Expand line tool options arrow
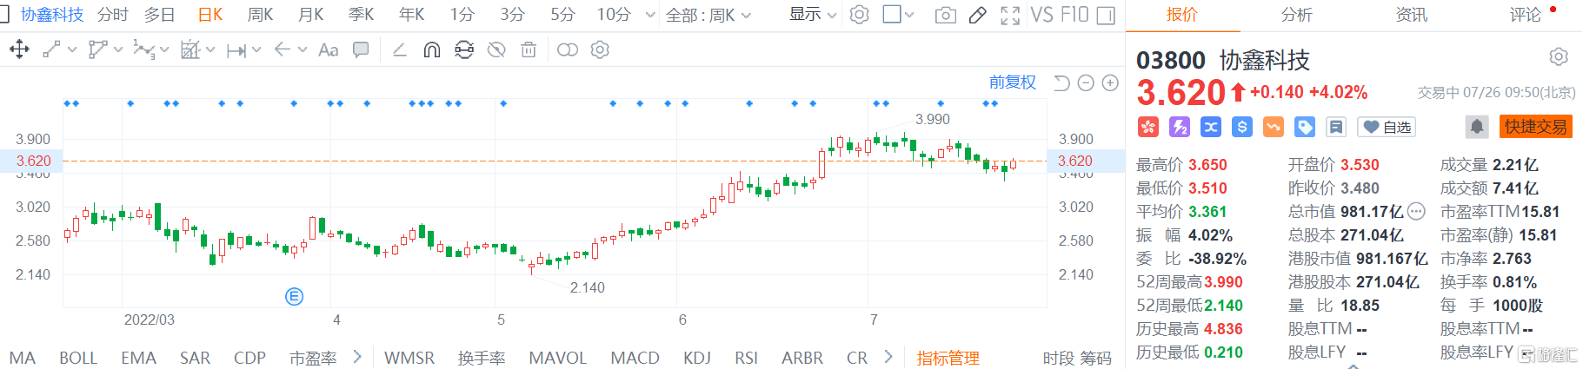Screen dimensions: 1583x369 tap(72, 50)
